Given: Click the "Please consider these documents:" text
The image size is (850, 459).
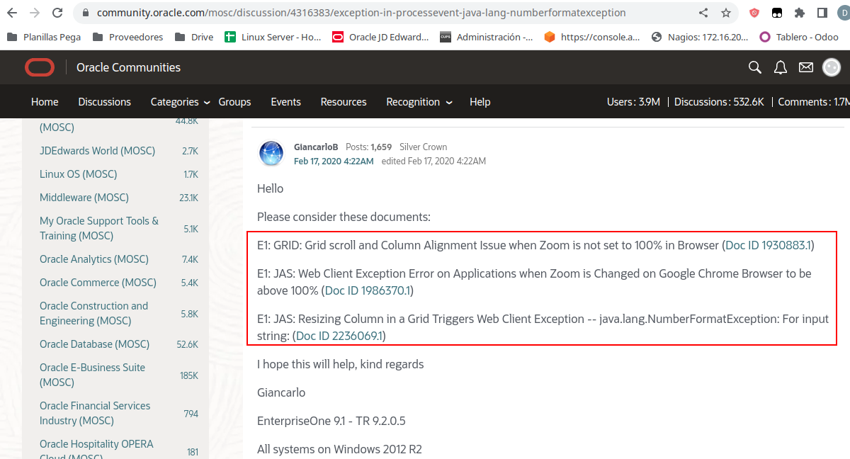Looking at the screenshot, I should (344, 217).
